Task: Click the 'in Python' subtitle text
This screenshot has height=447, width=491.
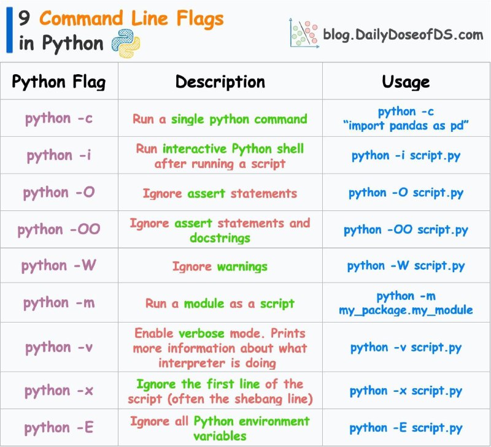Action: 61,44
